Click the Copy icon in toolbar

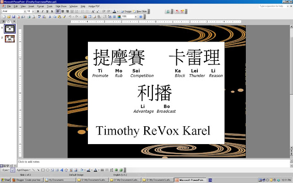54,17
